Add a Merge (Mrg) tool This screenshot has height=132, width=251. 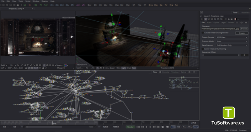tap(117, 5)
